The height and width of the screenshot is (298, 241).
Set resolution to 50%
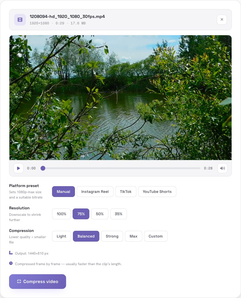[x=100, y=214]
